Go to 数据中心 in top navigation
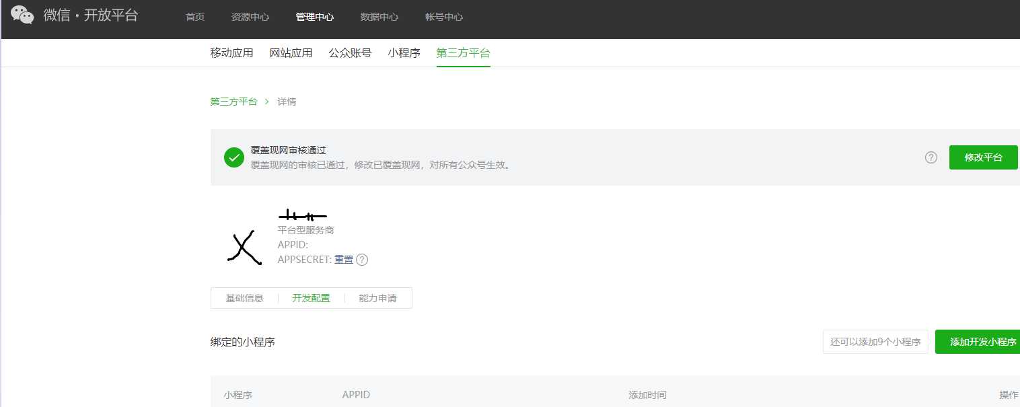This screenshot has width=1020, height=407. click(379, 17)
